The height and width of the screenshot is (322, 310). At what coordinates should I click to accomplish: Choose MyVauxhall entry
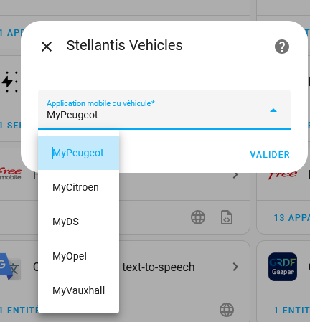[x=78, y=290]
